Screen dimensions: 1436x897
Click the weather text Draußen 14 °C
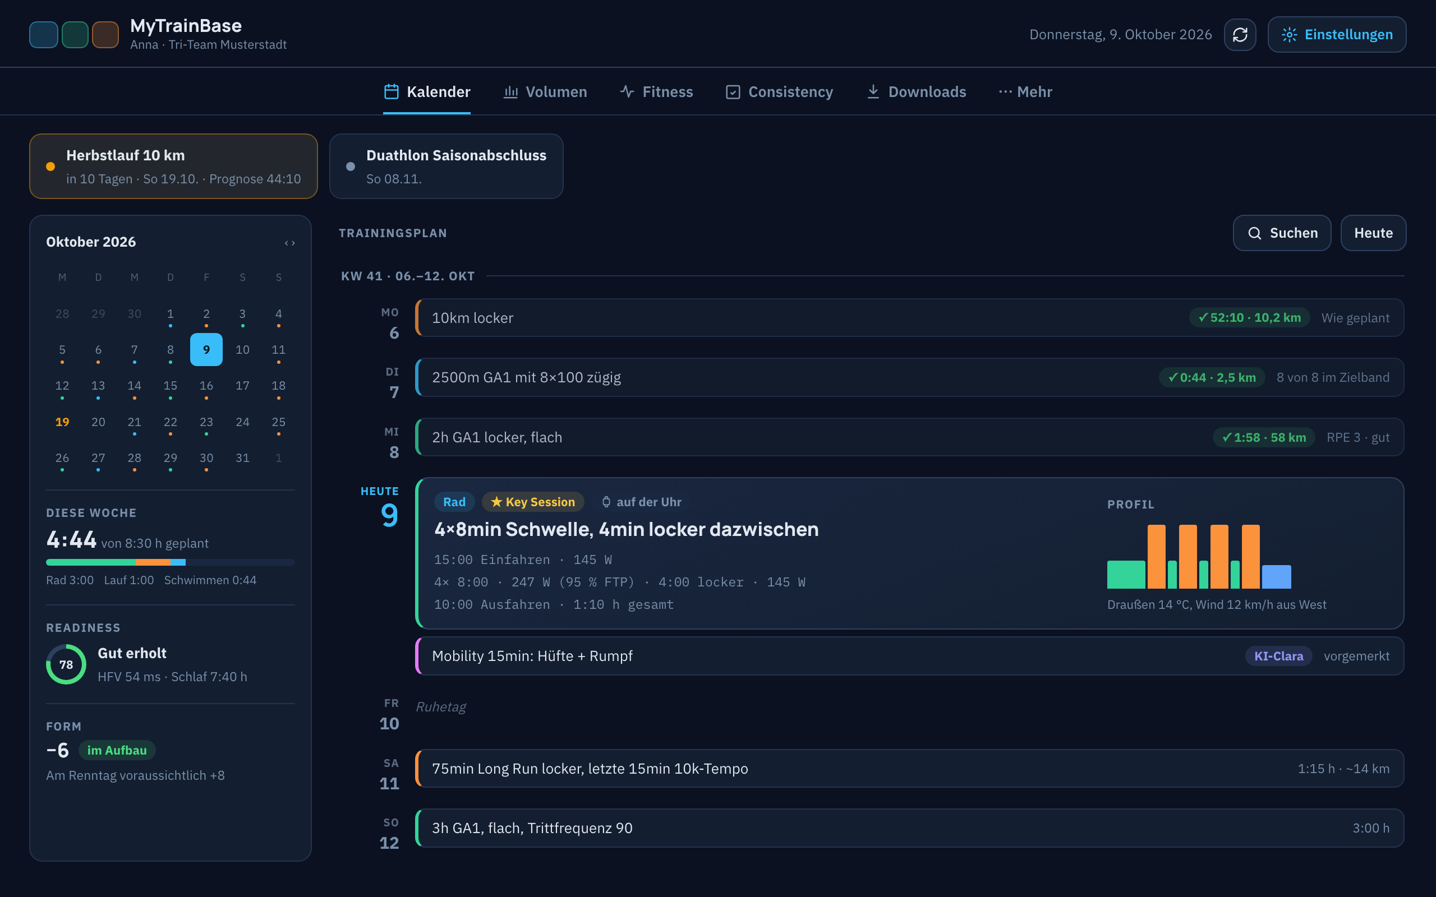(x=1217, y=604)
